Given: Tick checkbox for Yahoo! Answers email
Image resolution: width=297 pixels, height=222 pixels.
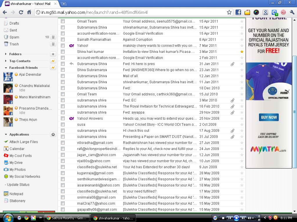Looking at the screenshot, I should coord(63,118).
